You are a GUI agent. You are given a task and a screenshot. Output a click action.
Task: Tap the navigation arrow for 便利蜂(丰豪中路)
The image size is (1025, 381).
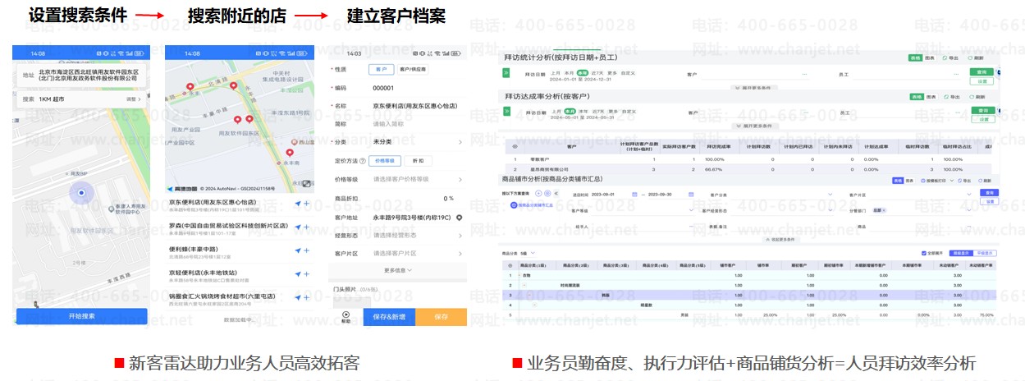pos(297,250)
